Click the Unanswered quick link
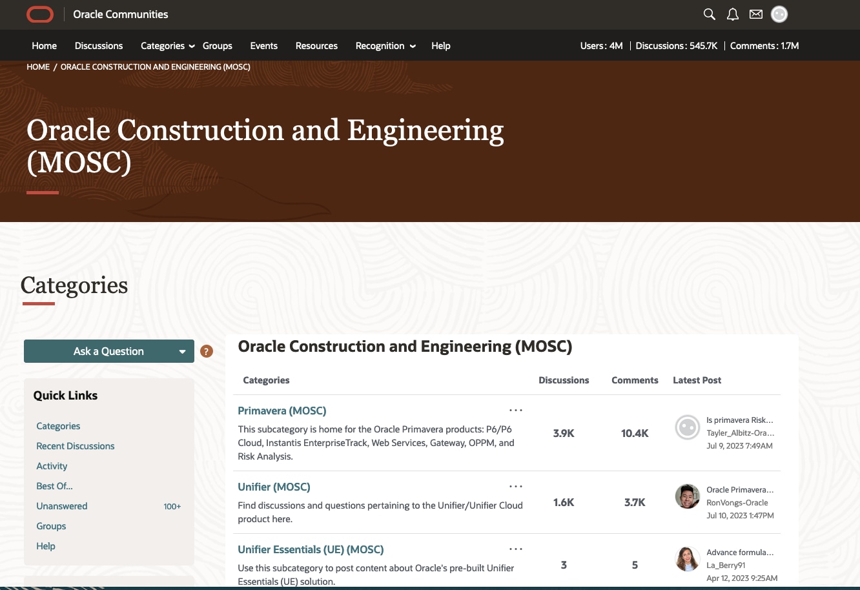This screenshot has height=590, width=860. 62,506
